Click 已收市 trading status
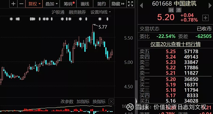The height and width of the screenshot is (114, 213). pos(204,29)
